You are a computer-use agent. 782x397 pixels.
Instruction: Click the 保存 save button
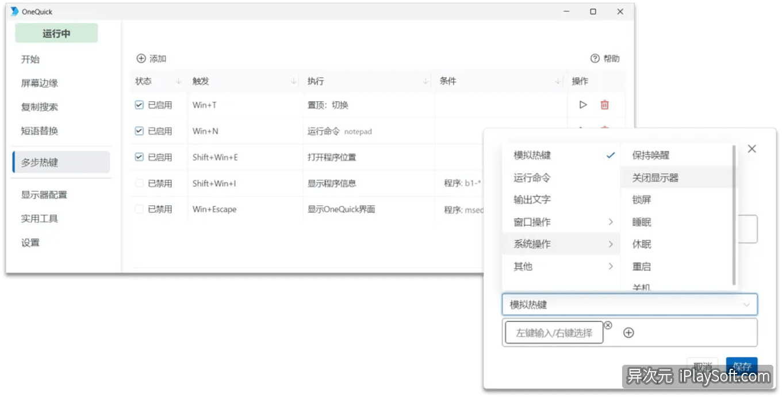pyautogui.click(x=742, y=365)
